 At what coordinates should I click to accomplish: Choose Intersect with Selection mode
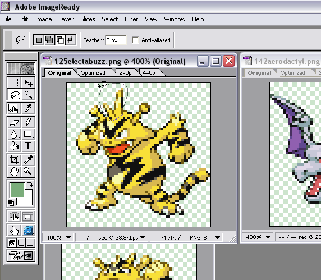pos(71,40)
